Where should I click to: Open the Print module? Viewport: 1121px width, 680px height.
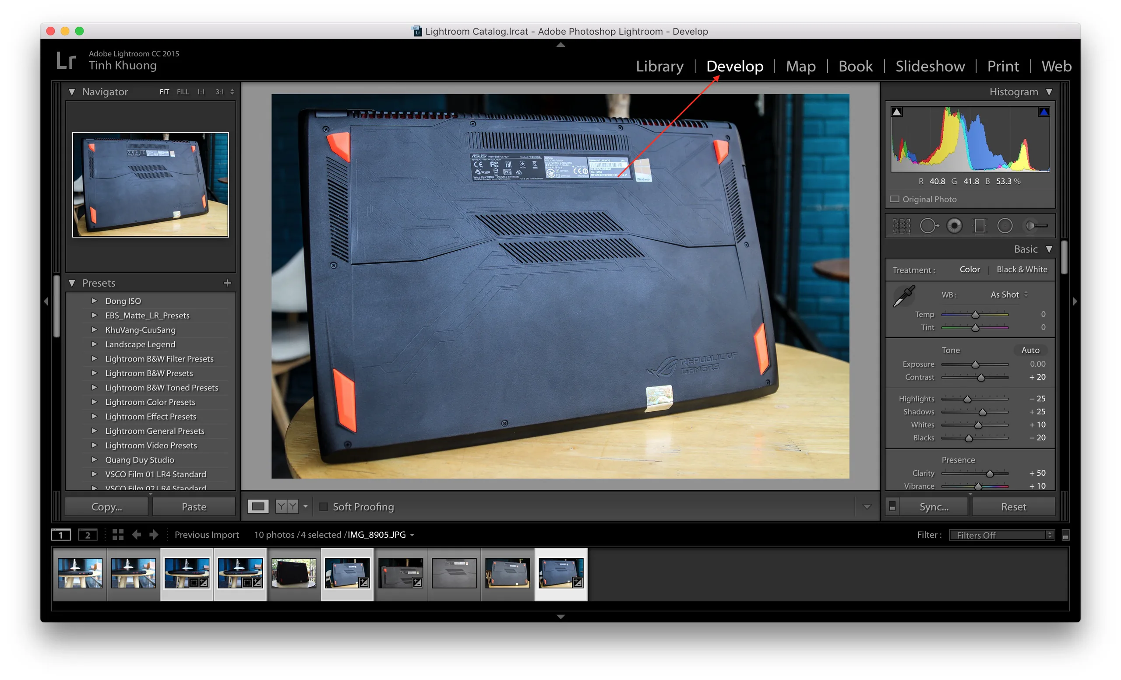coord(1003,67)
